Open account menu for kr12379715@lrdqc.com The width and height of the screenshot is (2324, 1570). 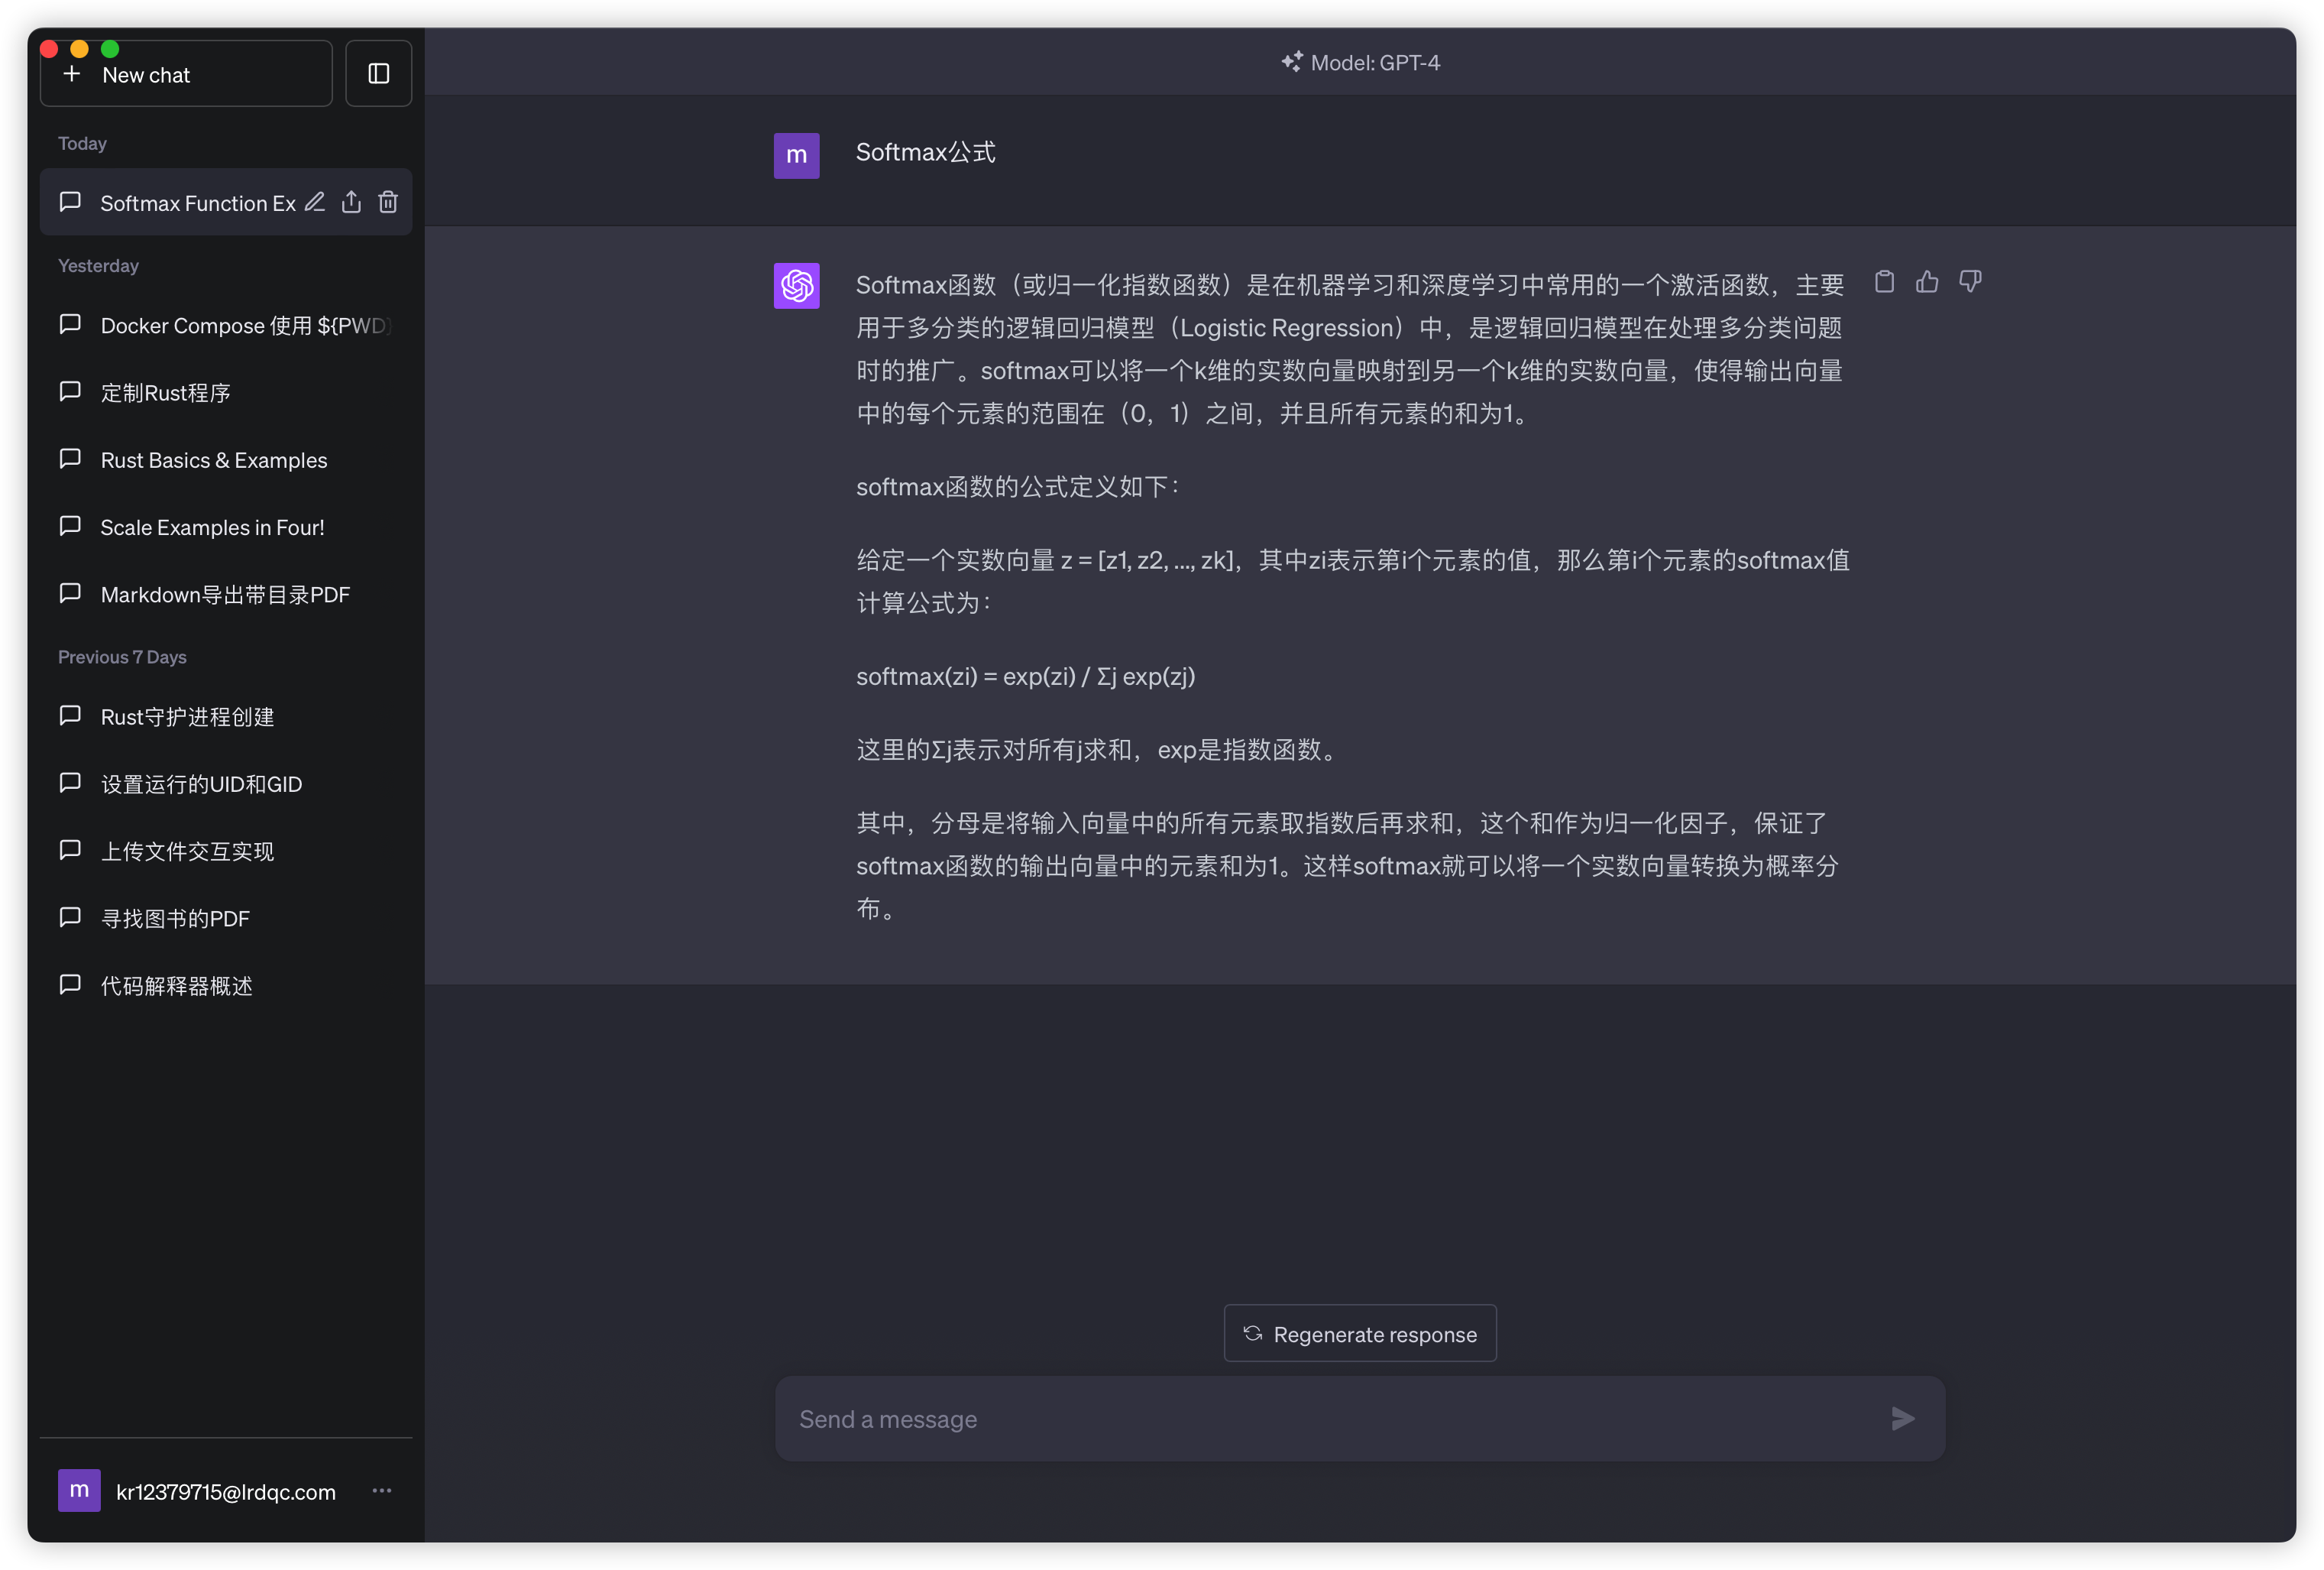tap(225, 1491)
